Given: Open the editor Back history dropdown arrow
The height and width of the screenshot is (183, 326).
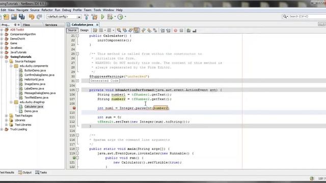Looking at the screenshot, I should point(105,30).
